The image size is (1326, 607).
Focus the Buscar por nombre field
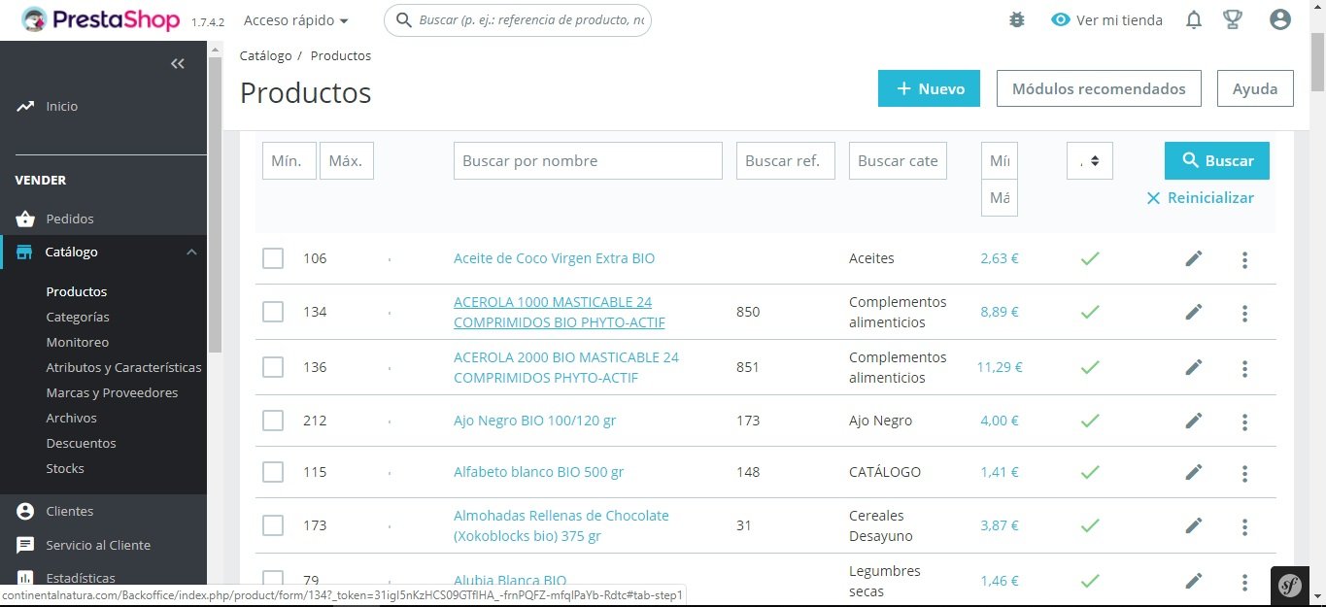tap(588, 160)
